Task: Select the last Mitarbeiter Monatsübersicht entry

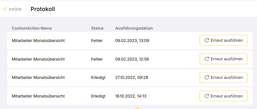Action: tap(38, 96)
